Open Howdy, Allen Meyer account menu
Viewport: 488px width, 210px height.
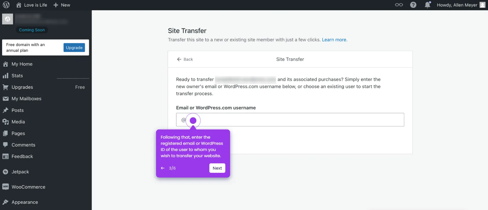tap(461, 5)
